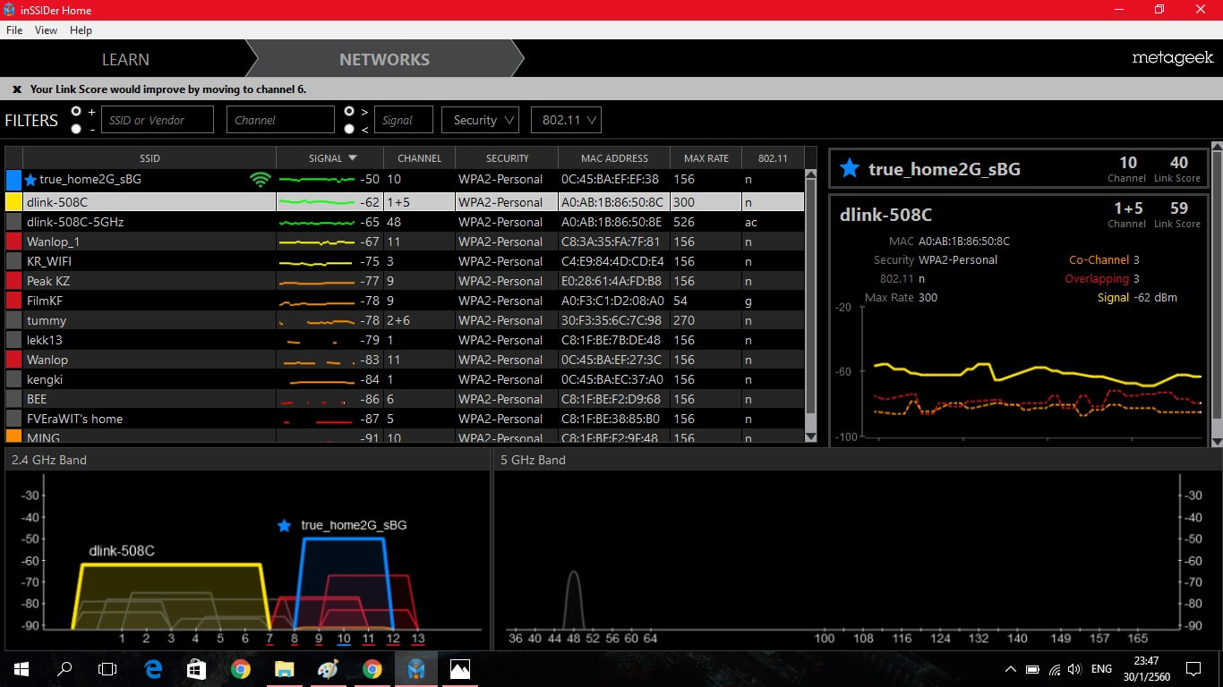Sort networks by MAX RATE column header
Viewport: 1223px width, 687px height.
[706, 158]
